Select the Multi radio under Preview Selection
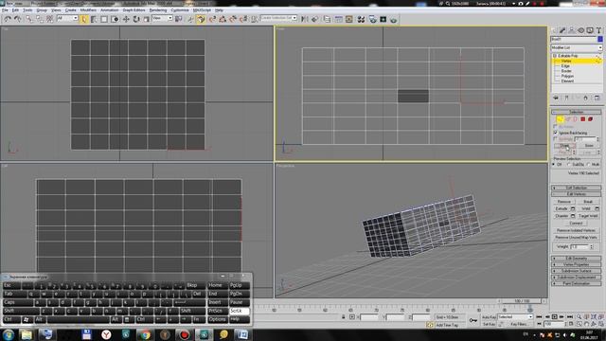Viewport: 606px width, 341px height. 588,164
